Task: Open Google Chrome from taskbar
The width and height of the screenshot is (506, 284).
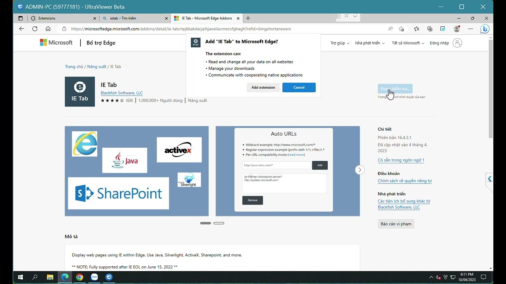Action: (x=79, y=277)
